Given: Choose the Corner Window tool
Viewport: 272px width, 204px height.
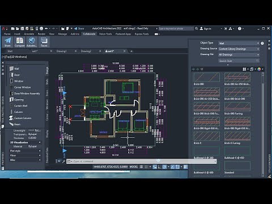Looking at the screenshot, I should 20,87.
